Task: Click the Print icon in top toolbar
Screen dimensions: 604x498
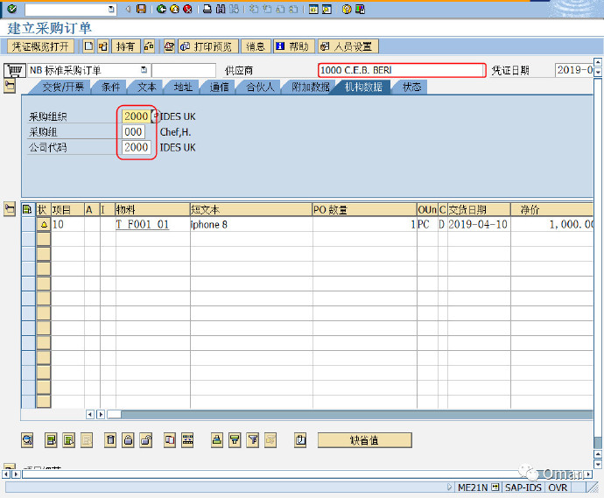Action: pos(207,9)
